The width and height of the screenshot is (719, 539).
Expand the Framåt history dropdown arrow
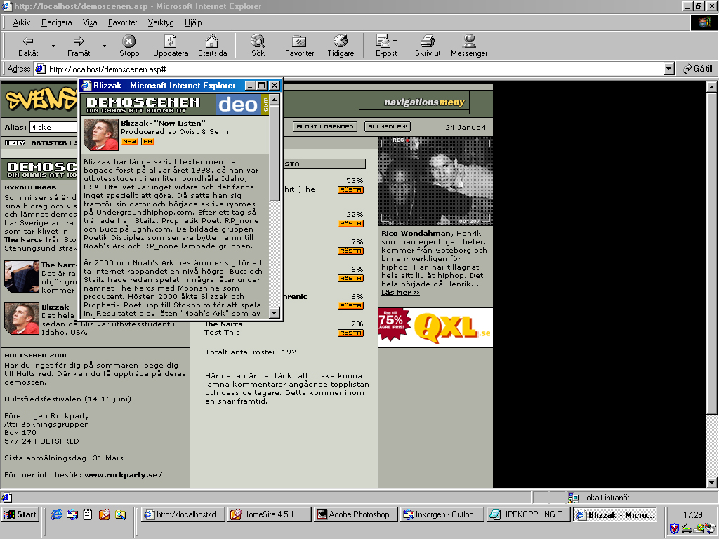[104, 46]
